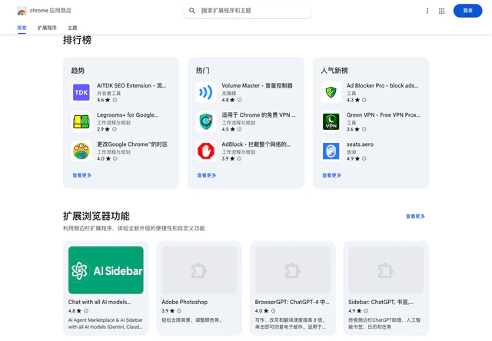The height and width of the screenshot is (341, 492).
Task: Click the Sidebar: ChatGPT, 书签 card title
Action: (x=381, y=302)
